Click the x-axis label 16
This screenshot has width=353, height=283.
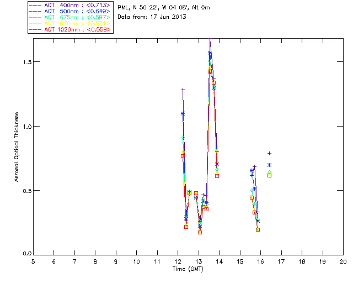click(260, 262)
